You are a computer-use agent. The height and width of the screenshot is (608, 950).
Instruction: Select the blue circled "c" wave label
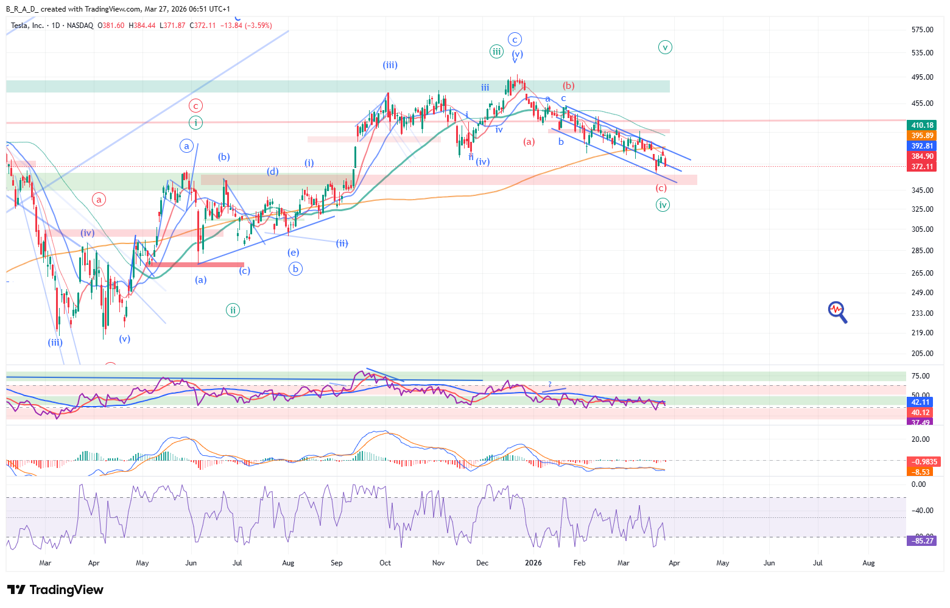click(x=515, y=40)
